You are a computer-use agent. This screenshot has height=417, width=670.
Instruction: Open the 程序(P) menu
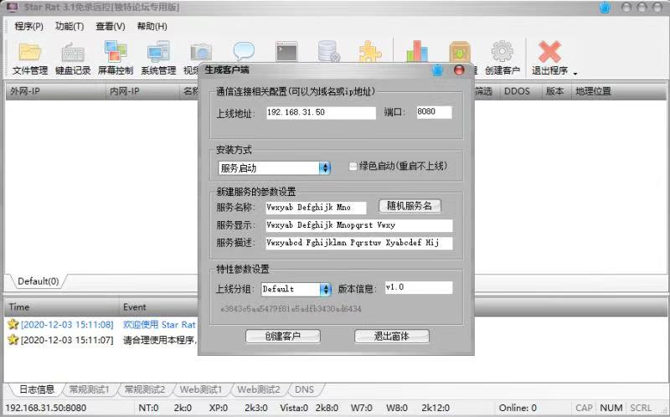point(28,26)
